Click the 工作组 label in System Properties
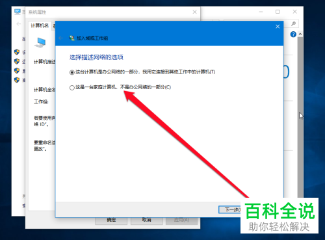 (41, 101)
